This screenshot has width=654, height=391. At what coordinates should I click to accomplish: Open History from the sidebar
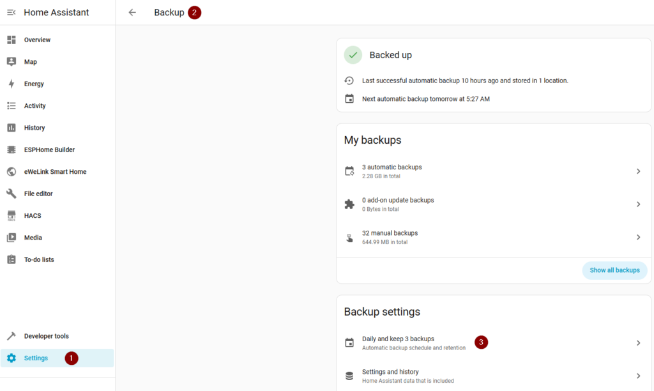(34, 128)
